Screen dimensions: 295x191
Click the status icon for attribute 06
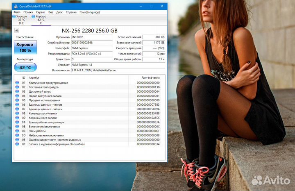tap(17, 105)
